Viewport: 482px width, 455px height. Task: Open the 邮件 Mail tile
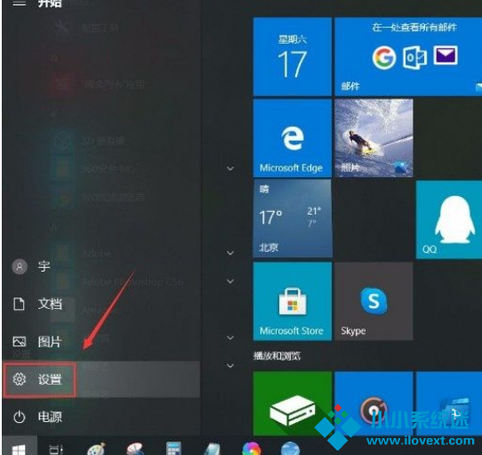tap(408, 57)
